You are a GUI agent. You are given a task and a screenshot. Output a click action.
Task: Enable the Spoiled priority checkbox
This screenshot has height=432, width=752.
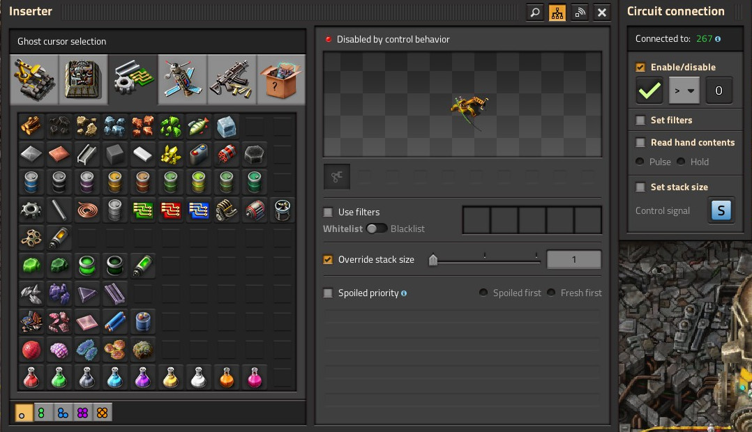coord(328,293)
